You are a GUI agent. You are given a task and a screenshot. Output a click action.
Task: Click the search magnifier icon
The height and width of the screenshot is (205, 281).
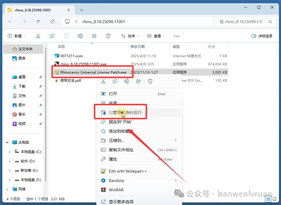pyautogui.click(x=270, y=22)
